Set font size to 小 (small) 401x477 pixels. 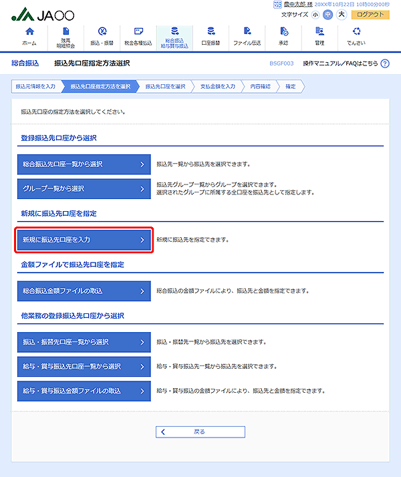tap(315, 15)
